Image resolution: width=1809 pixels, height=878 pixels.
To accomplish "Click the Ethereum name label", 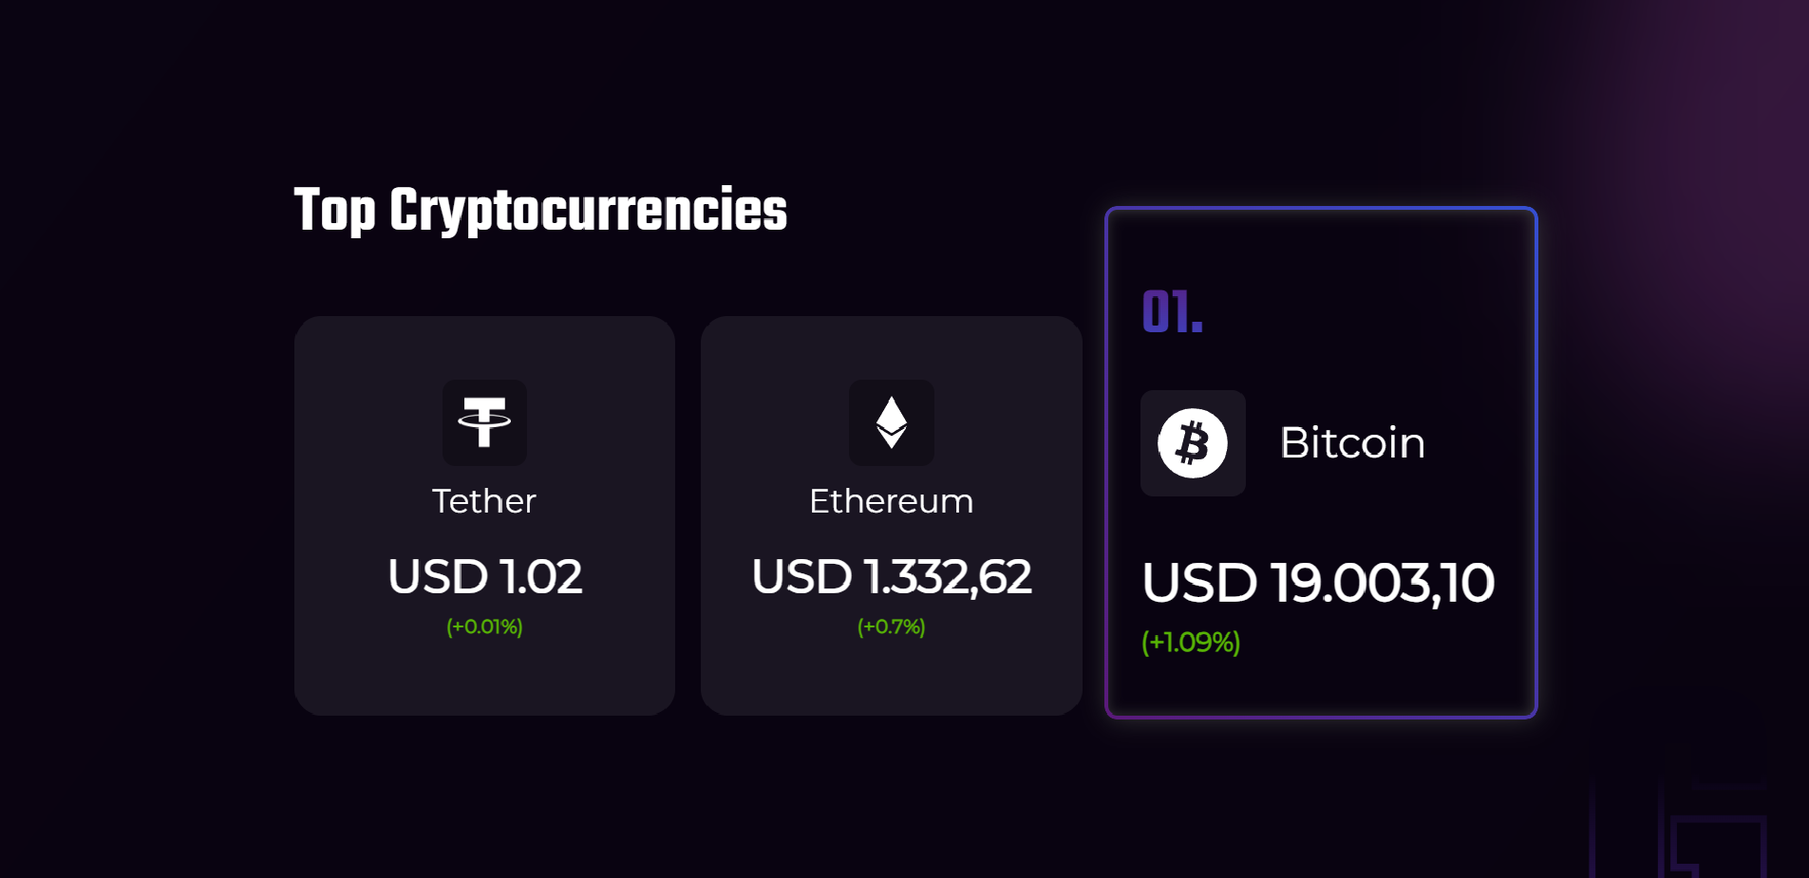I will [891, 501].
